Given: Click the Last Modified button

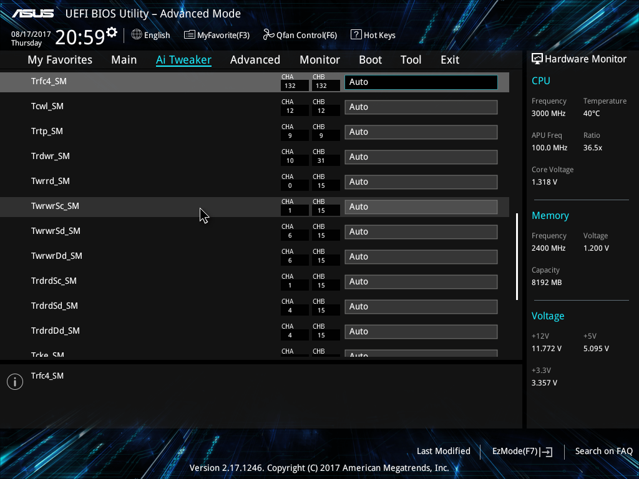Looking at the screenshot, I should [x=444, y=451].
